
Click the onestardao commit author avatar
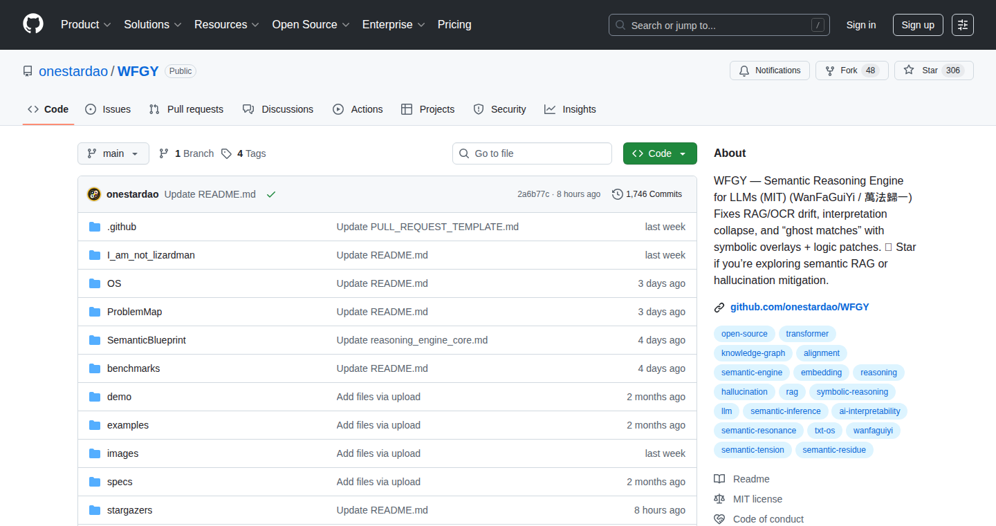[94, 194]
